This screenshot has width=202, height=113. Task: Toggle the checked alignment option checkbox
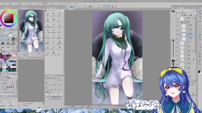(46, 97)
